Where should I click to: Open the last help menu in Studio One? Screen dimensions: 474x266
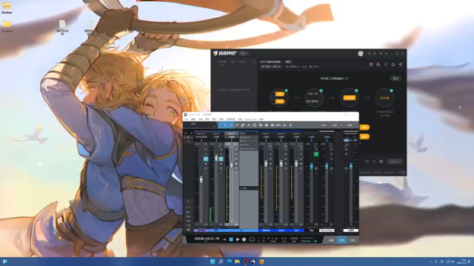coord(261,119)
